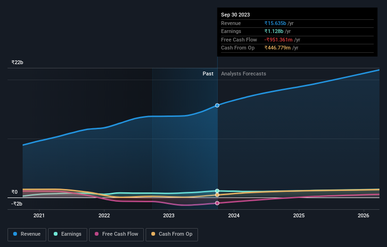Click the pink Free Cash Flow data point

click(217, 203)
